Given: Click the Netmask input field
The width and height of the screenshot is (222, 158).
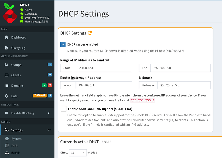Looking at the screenshot, I should (183, 85).
